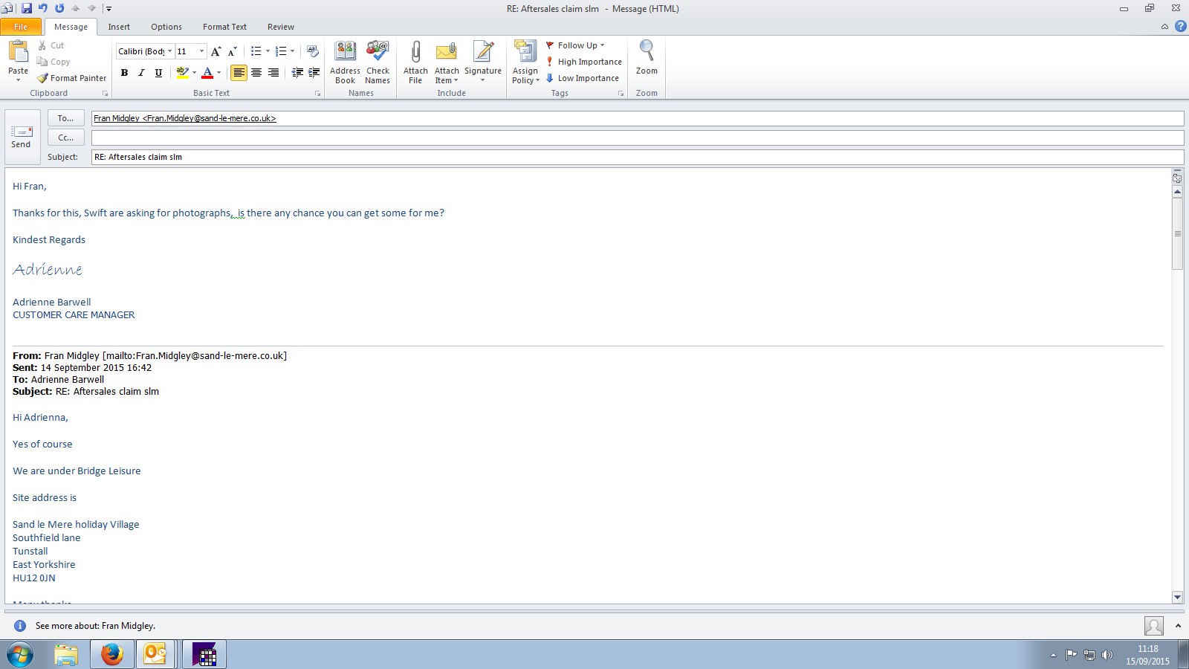
Task: Toggle bold formatting
Action: [124, 73]
